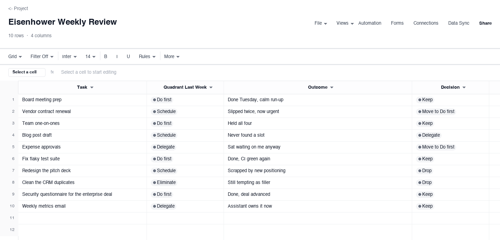The width and height of the screenshot is (500, 240).
Task: Select the Blog post draft cell
Action: [x=82, y=135]
